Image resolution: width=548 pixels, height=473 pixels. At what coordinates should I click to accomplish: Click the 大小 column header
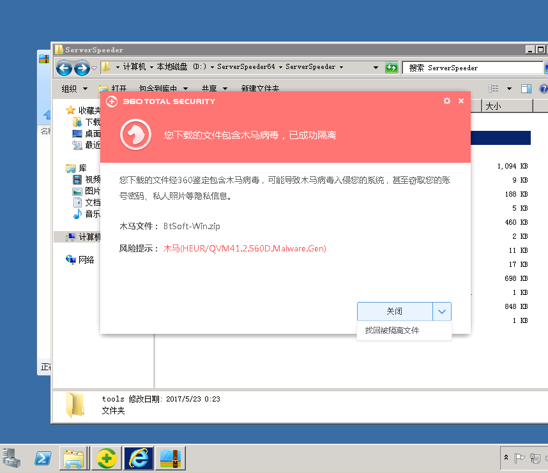click(508, 106)
